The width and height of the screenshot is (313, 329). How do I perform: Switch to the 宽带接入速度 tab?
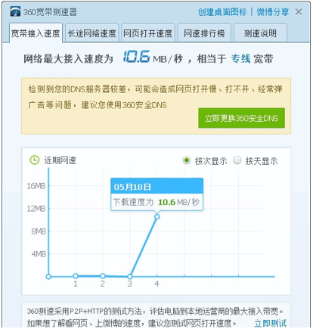(x=36, y=33)
